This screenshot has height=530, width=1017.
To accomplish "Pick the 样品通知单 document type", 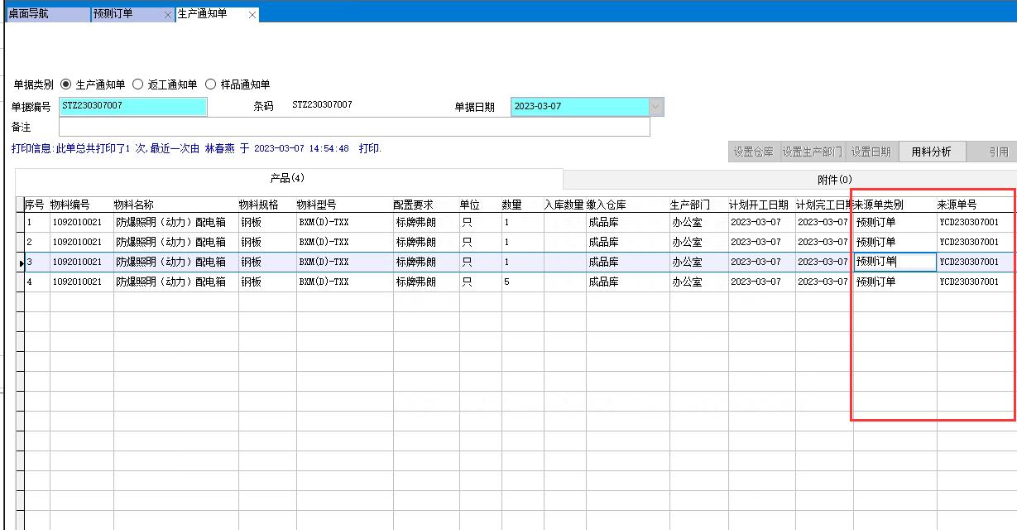I will 210,84.
